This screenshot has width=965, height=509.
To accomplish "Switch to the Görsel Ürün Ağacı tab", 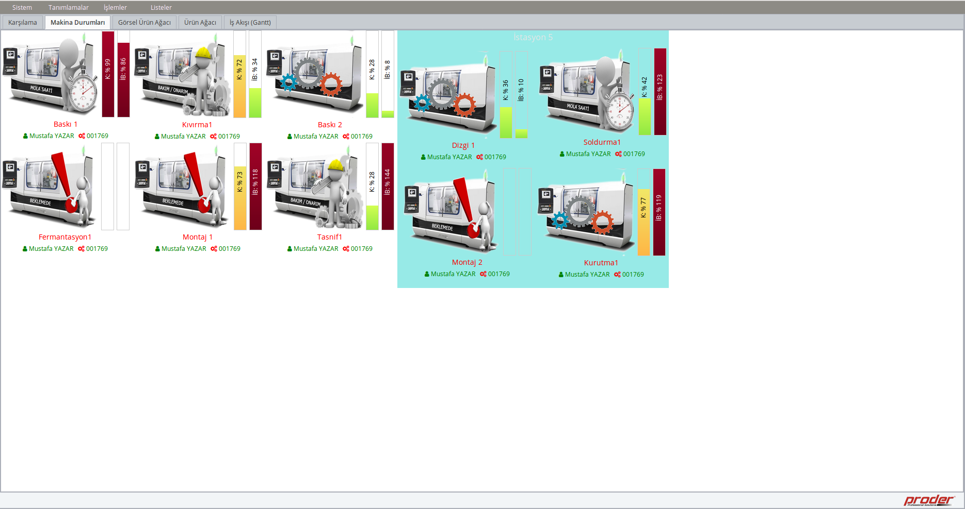I will coord(144,23).
